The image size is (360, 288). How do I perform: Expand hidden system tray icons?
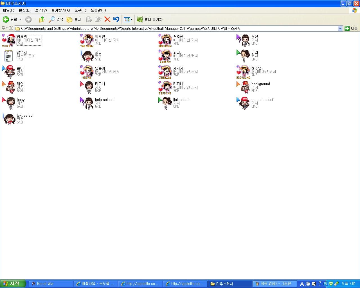pyautogui.click(x=326, y=284)
